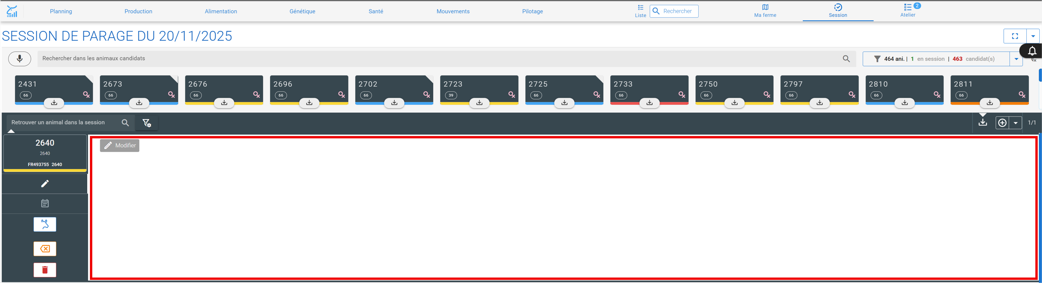Click the orange backspace remove button
Screen dimensions: 1042x283
coord(45,249)
